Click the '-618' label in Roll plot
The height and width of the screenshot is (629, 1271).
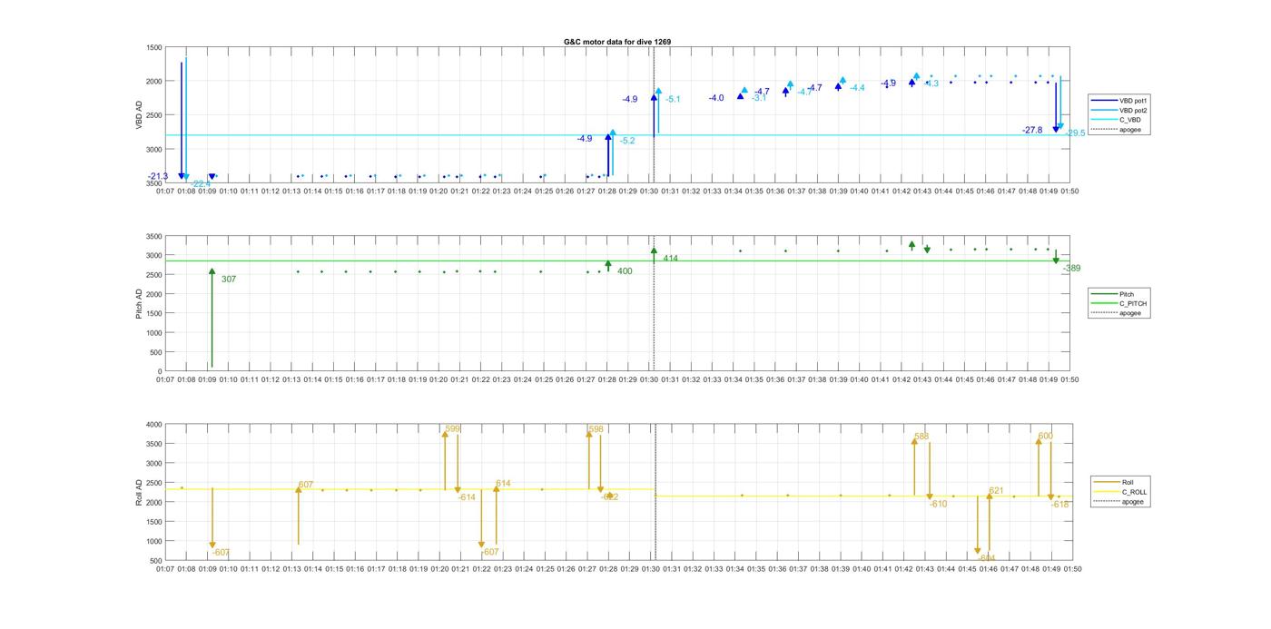[1060, 505]
